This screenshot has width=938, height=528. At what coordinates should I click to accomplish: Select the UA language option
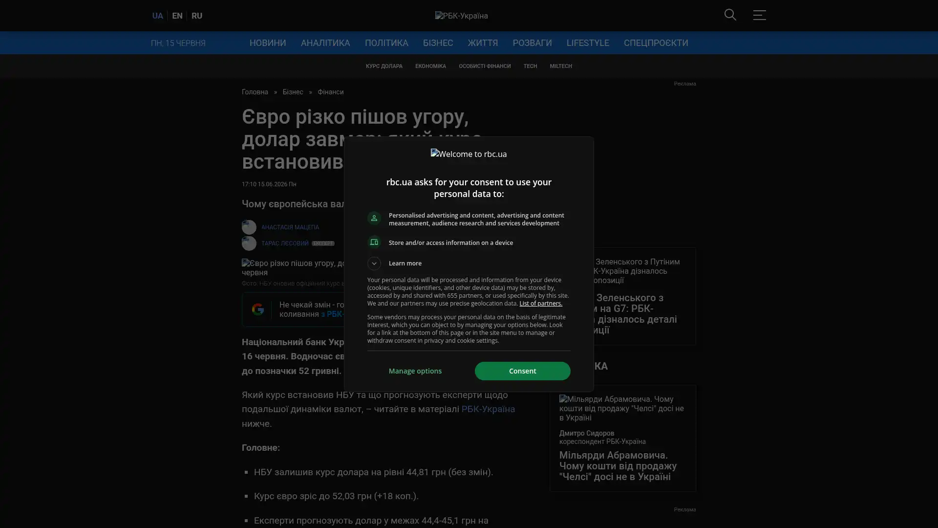(x=157, y=16)
